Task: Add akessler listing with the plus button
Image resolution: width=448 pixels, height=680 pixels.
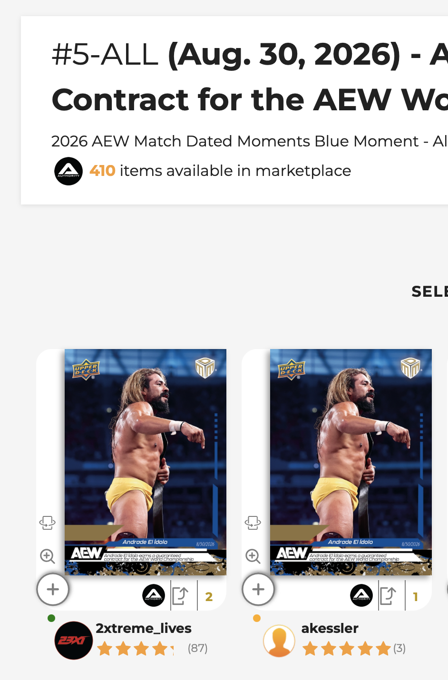Action: click(258, 589)
